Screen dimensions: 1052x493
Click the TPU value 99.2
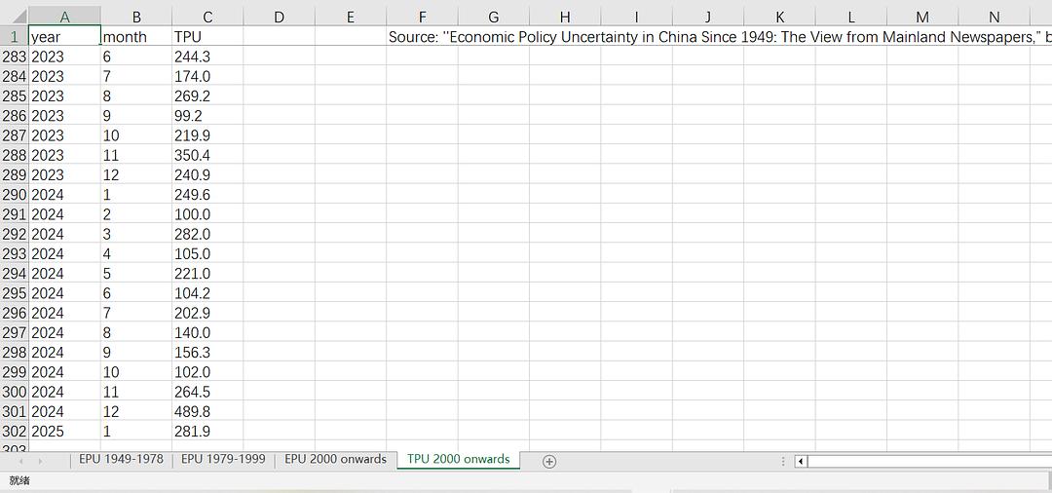[x=207, y=116]
